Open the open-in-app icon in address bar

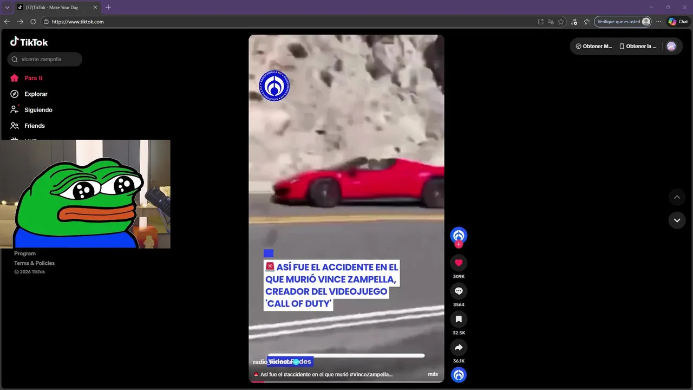pos(540,22)
